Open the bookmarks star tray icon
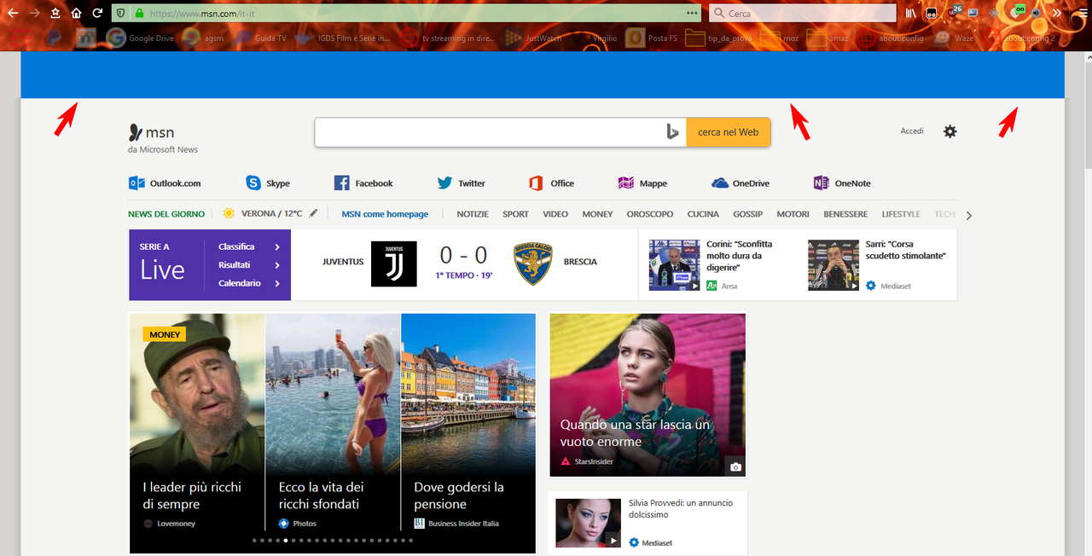1092x556 pixels. [55, 13]
